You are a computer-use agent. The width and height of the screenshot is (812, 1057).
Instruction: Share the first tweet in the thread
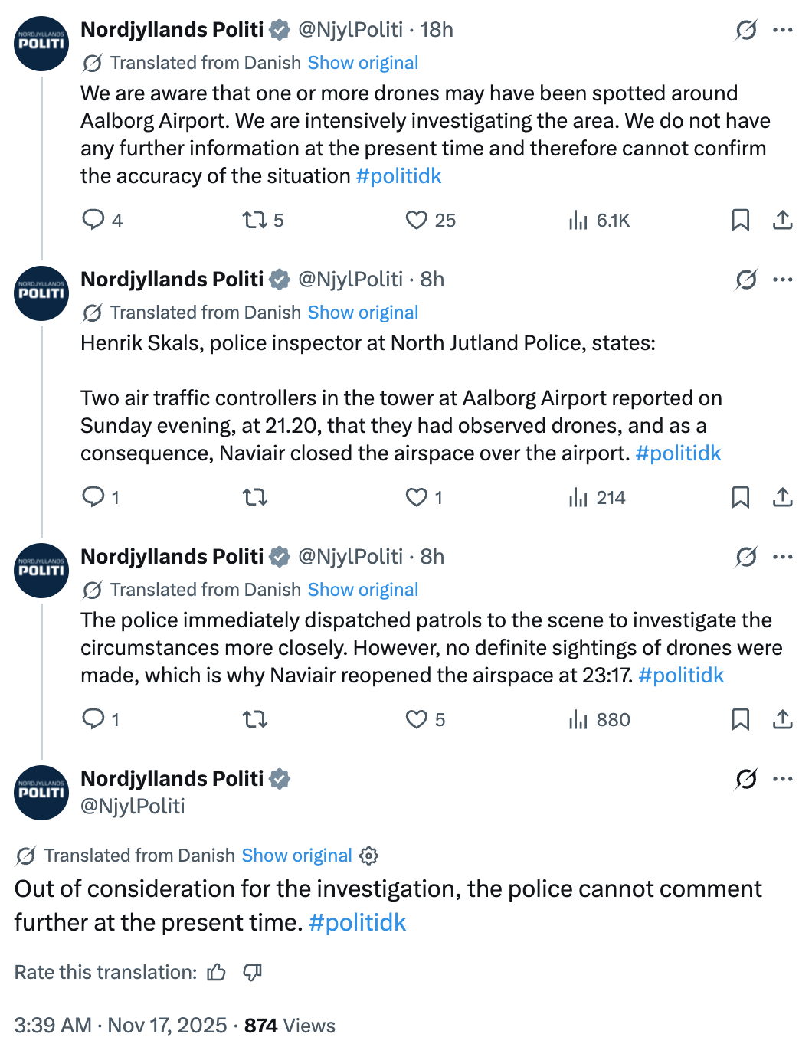782,221
